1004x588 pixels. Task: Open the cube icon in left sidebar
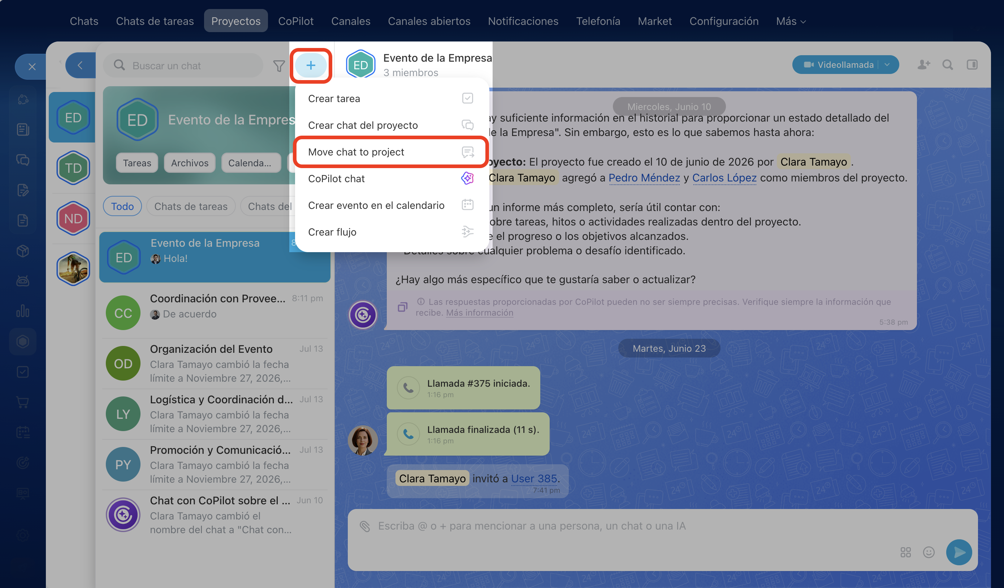(x=23, y=251)
